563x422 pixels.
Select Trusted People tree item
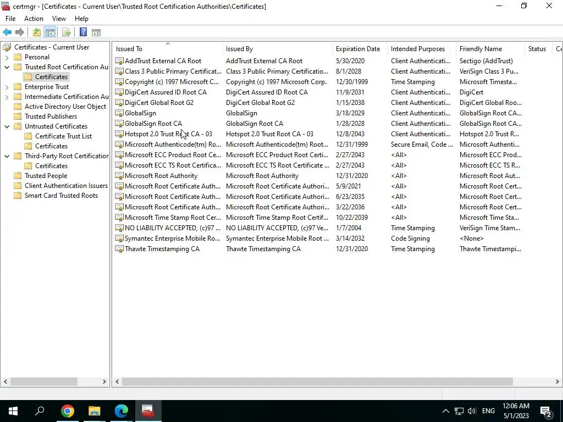coord(46,176)
